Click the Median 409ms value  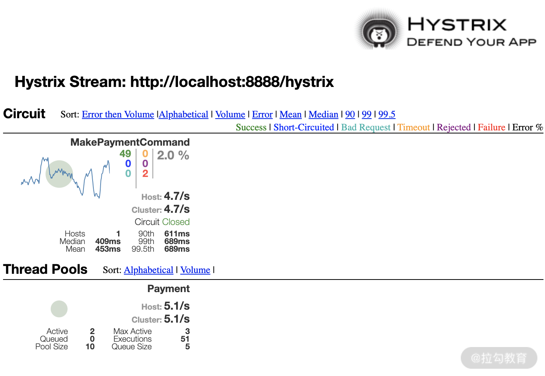[x=108, y=241]
